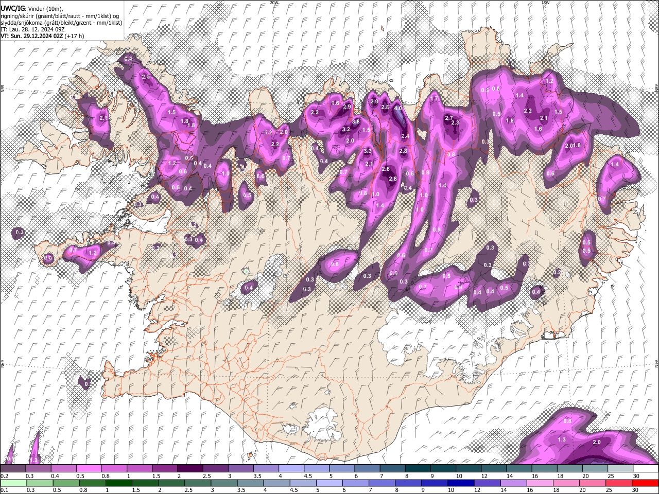659x494 pixels.
Task: Click the 'Vindur (10m)' header label
Action: (44, 8)
